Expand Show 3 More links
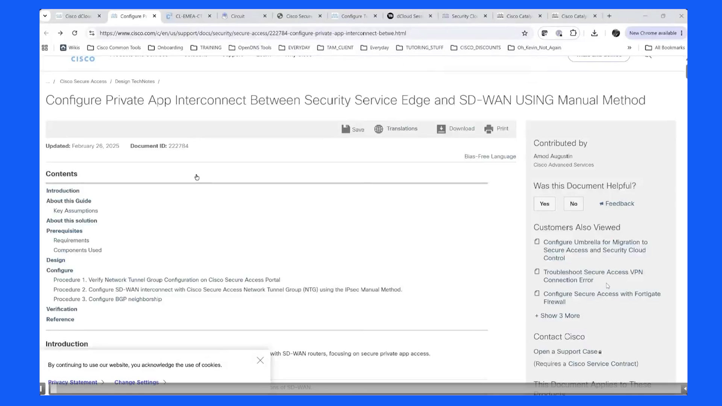This screenshot has width=722, height=406. (x=557, y=316)
